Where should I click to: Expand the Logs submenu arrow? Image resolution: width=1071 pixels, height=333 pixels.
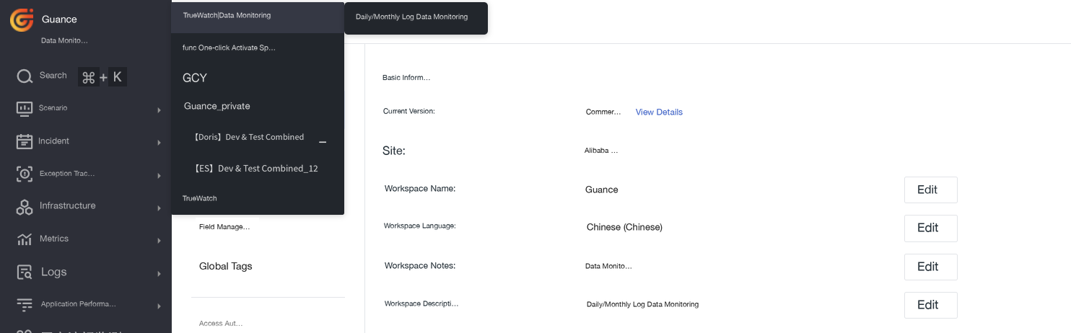click(x=159, y=274)
